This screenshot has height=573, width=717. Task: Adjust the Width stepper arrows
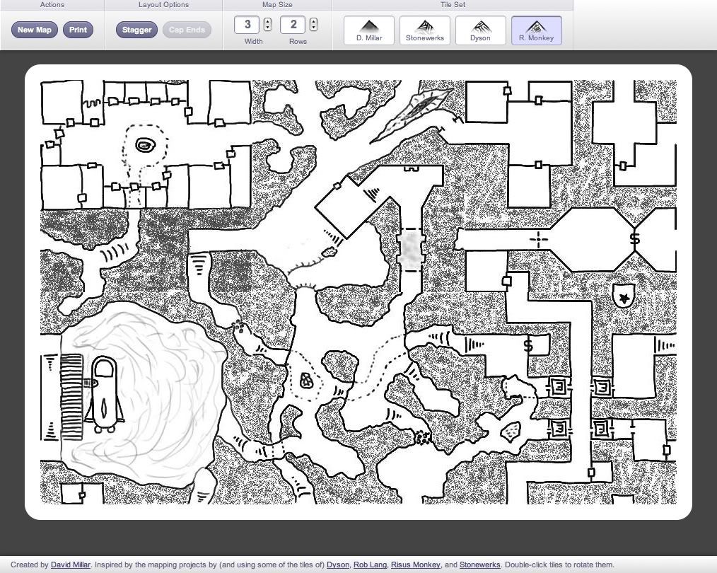coord(267,25)
